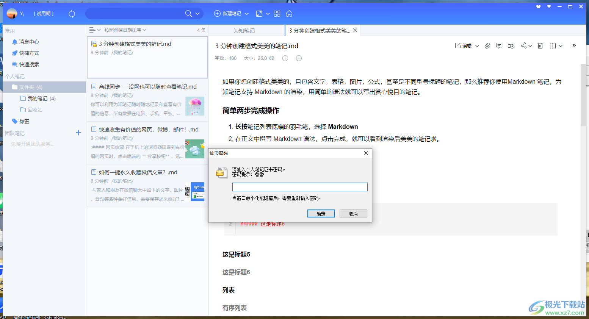Select note 离线同步 — 没网也可以随时查看笔记.md

pyautogui.click(x=147, y=100)
